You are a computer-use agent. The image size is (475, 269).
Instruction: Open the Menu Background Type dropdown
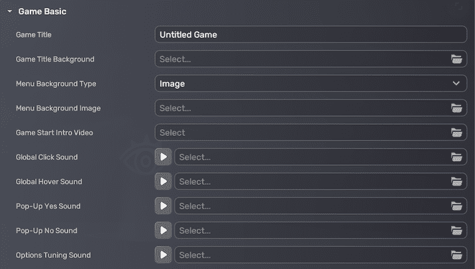point(311,83)
